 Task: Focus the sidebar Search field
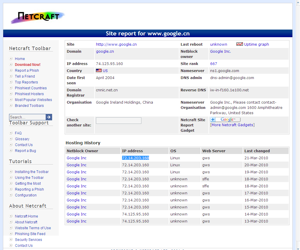click(x=27, y=117)
